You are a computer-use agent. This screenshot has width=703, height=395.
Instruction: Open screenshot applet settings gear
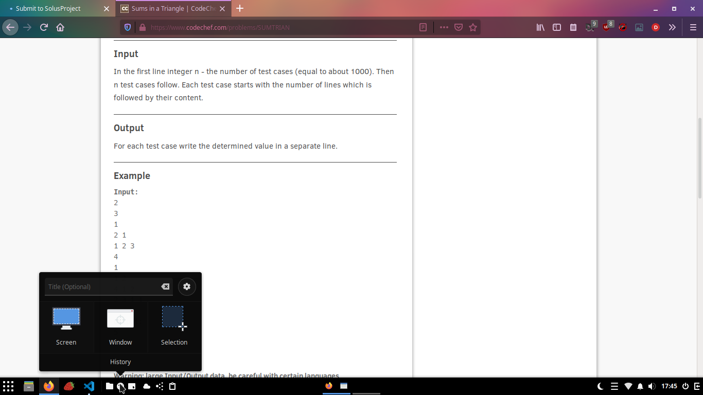[x=187, y=286]
